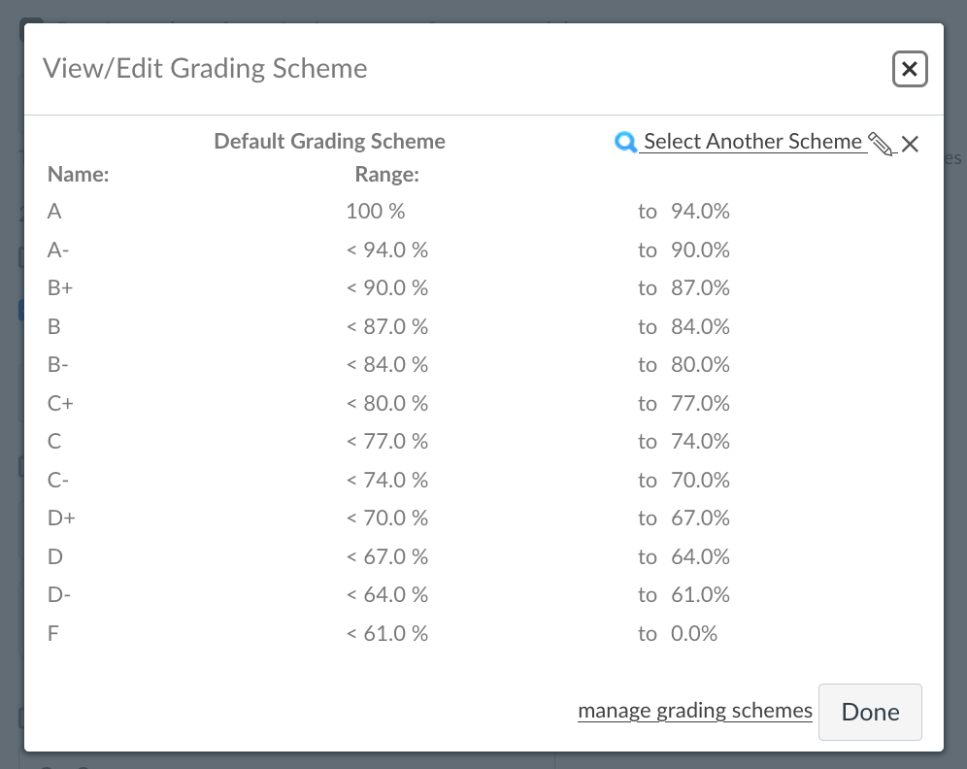967x769 pixels.
Task: Click the magnifier icon beside Select Another Scheme
Action: point(625,143)
